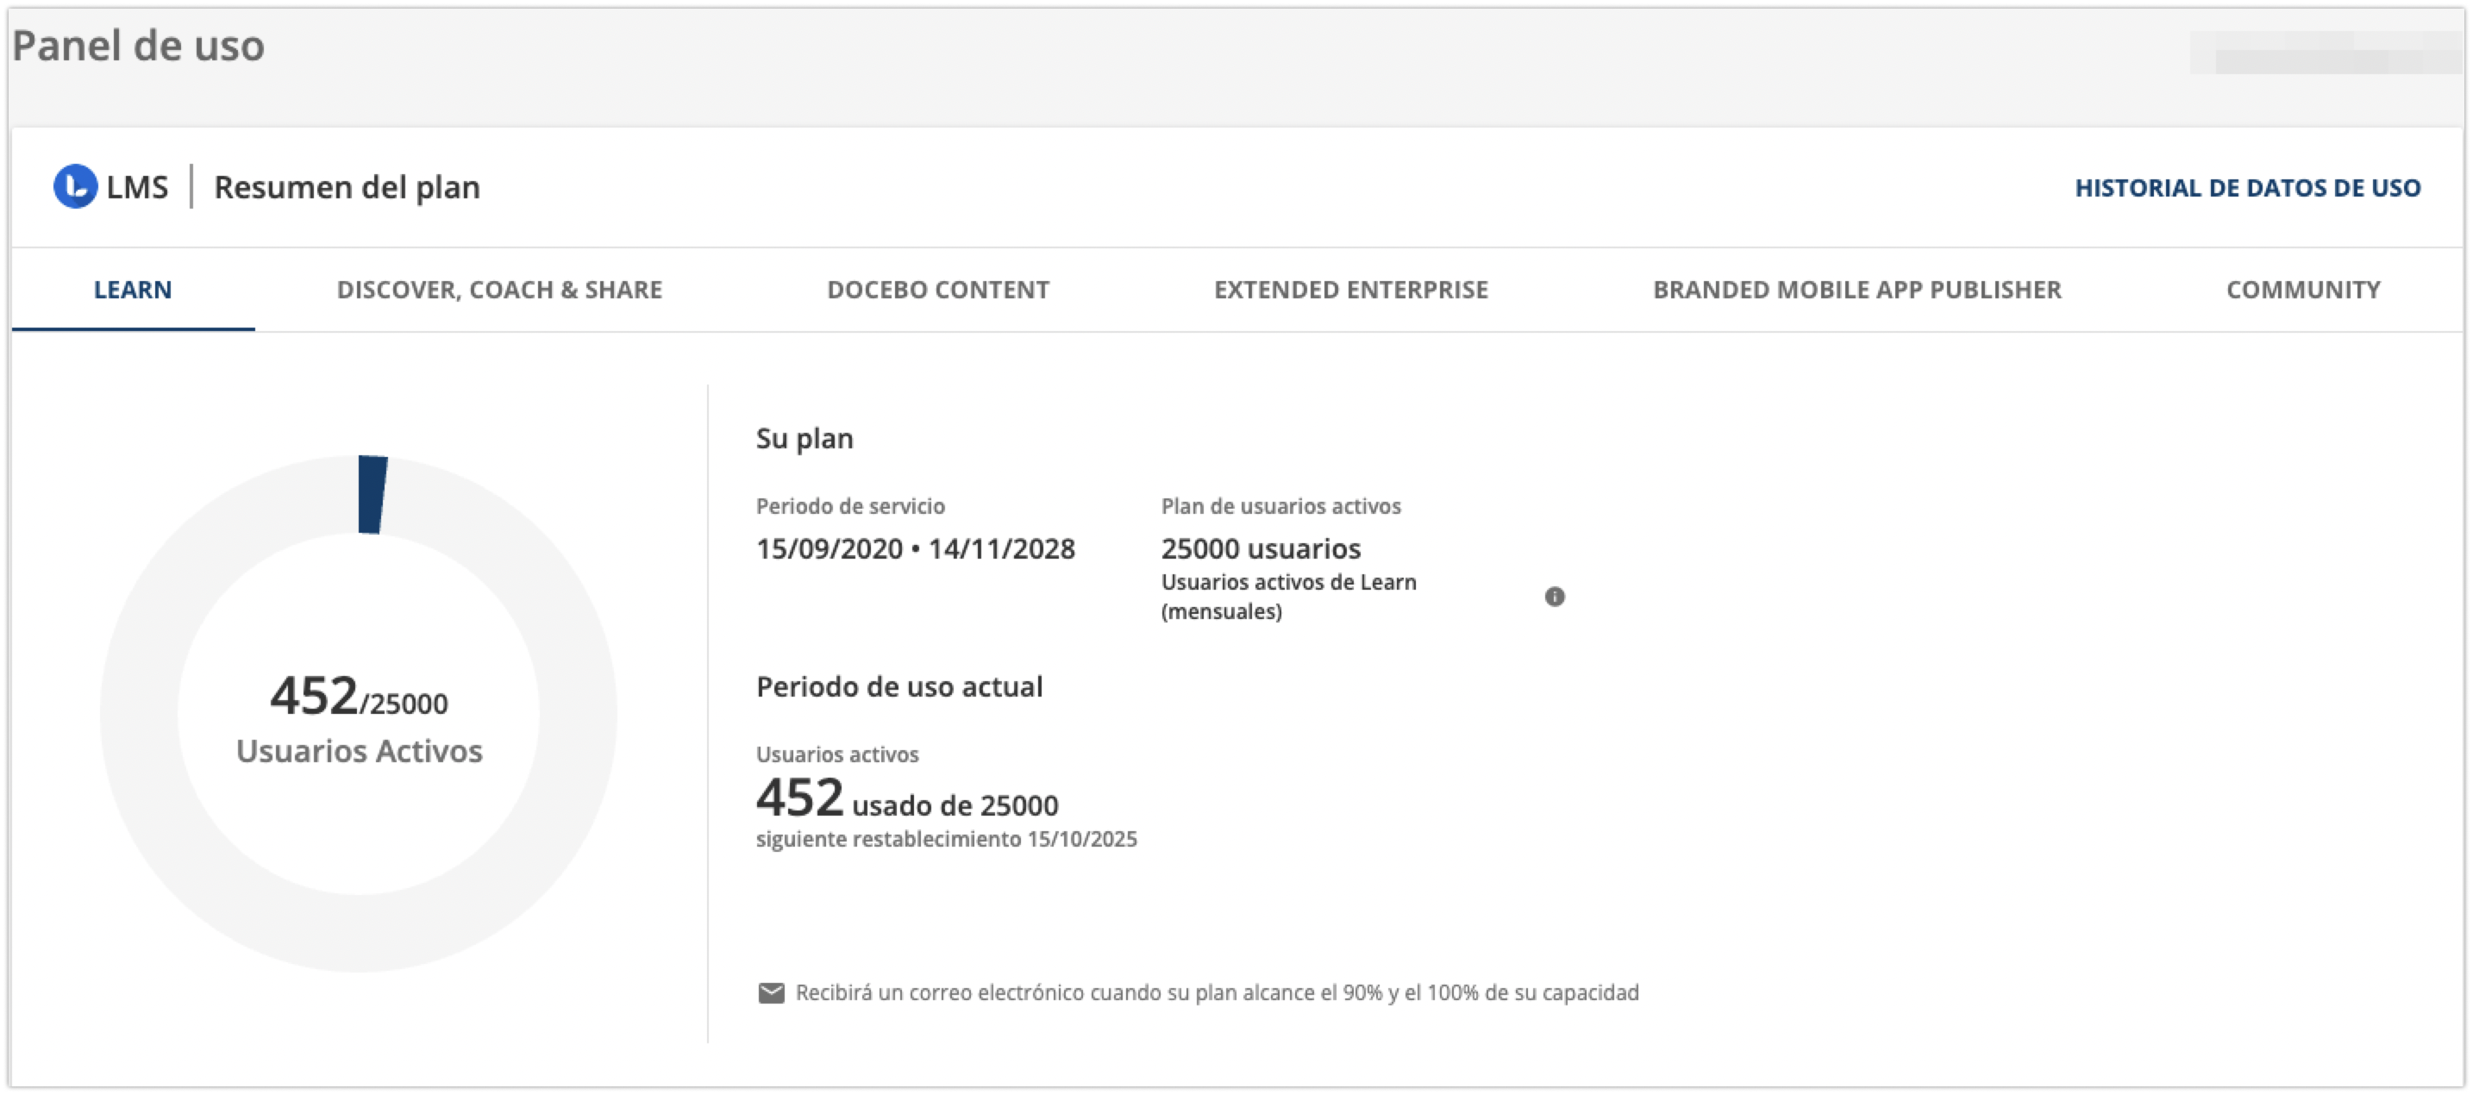Screen dimensions: 2473x1095
Task: Click the Resumen del plan heading
Action: (347, 187)
